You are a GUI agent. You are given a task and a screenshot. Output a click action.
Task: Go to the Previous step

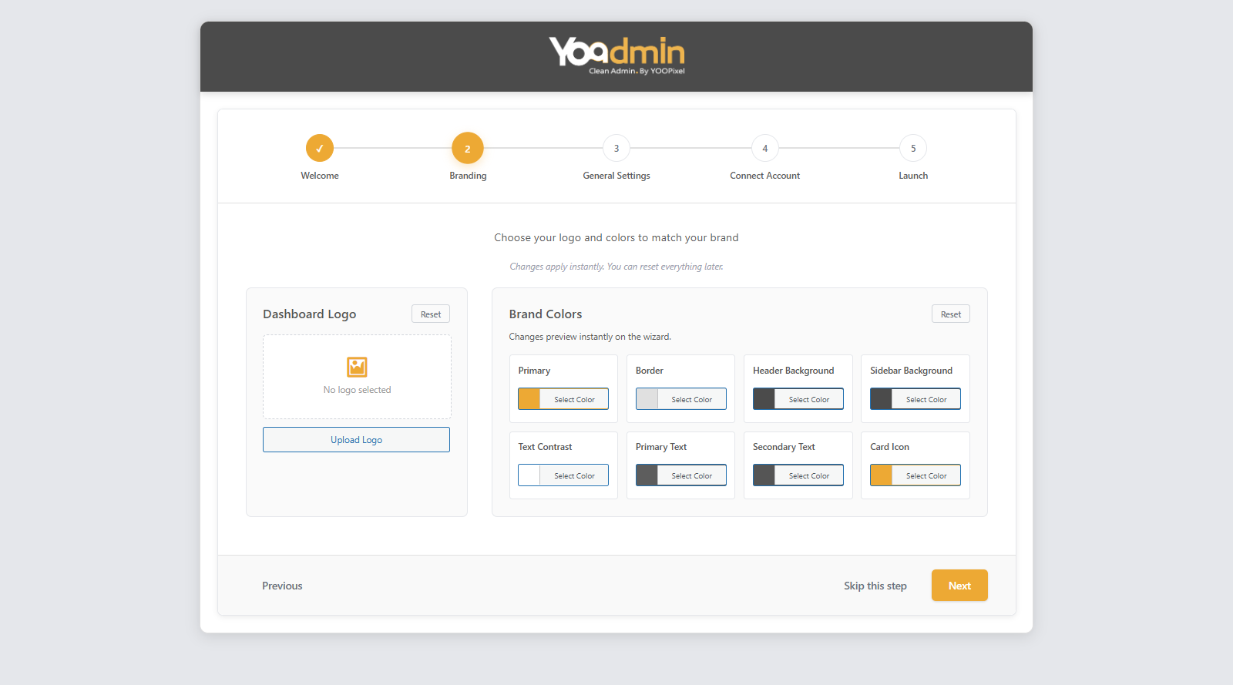tap(282, 586)
